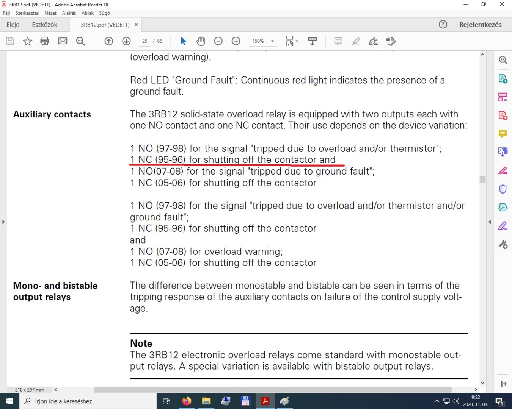Viewport: 512px width, 409px height.
Task: Zoom out with the minus icon
Action: click(x=218, y=41)
